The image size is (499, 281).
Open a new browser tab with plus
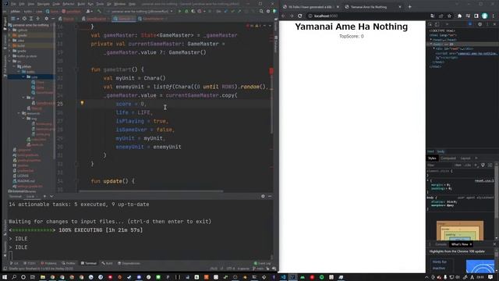409,7
